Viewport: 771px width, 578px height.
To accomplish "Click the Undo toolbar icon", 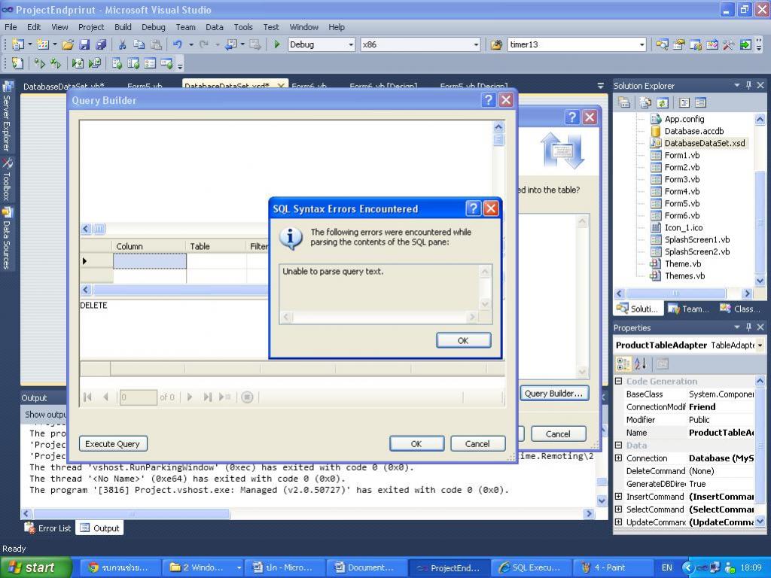I will point(178,45).
